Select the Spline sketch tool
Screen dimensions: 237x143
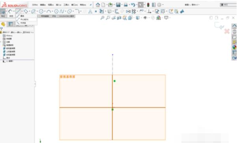click(x=62, y=11)
